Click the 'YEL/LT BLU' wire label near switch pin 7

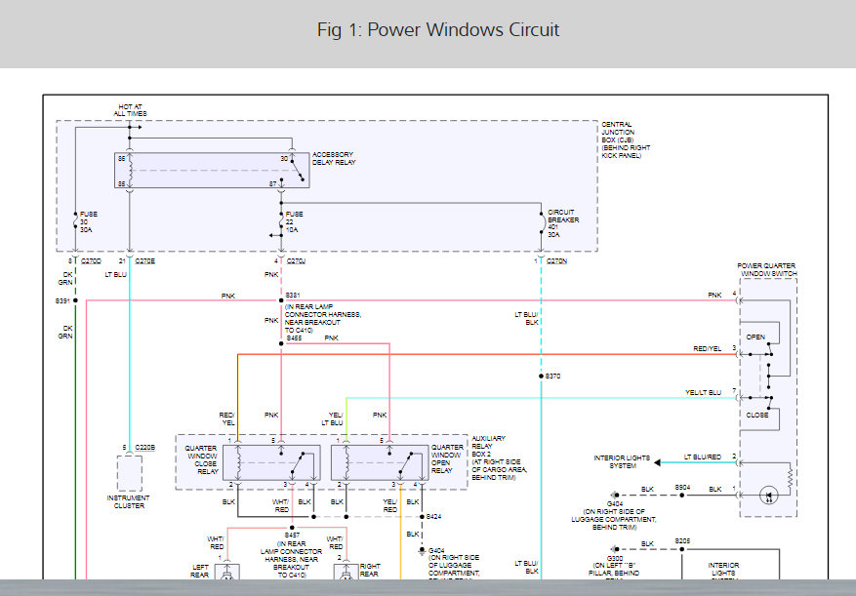703,392
